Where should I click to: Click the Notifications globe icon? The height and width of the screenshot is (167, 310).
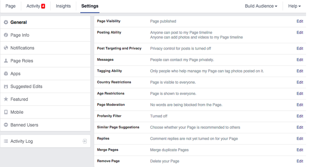(x=6, y=48)
